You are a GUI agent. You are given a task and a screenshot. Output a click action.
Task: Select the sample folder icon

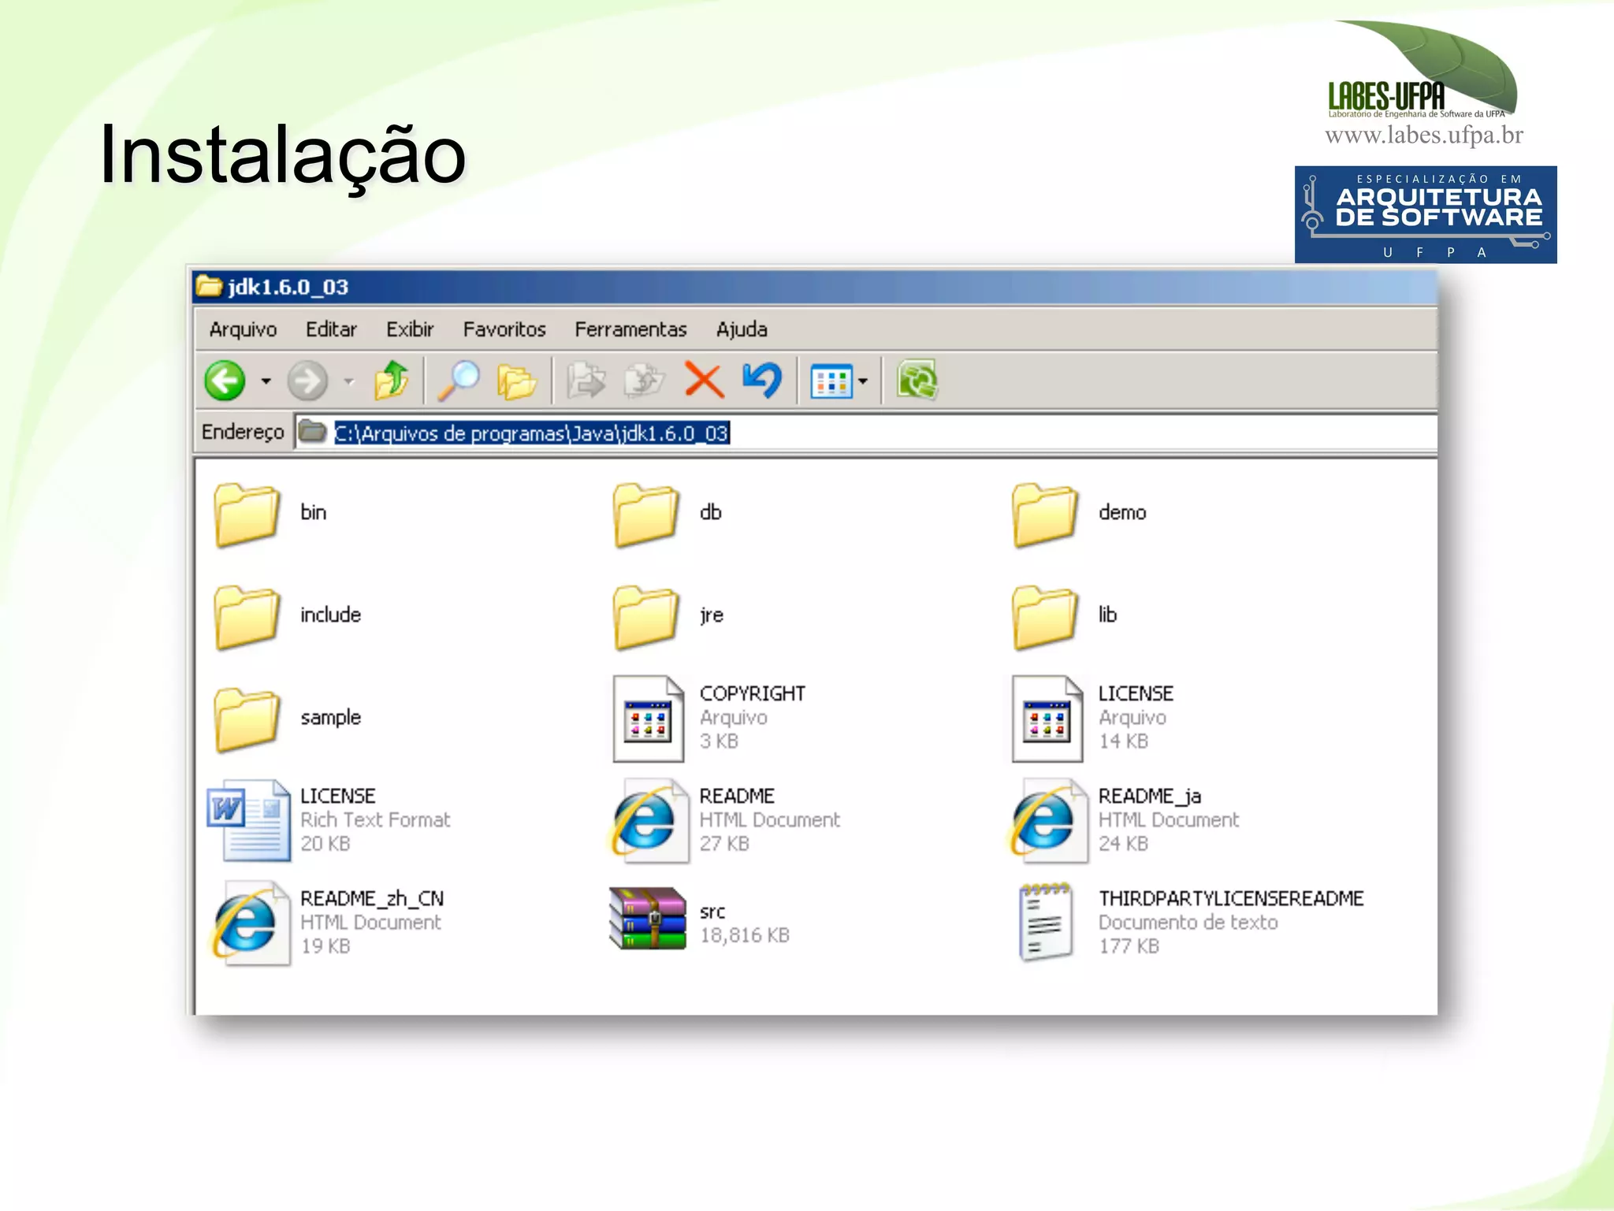(x=247, y=719)
